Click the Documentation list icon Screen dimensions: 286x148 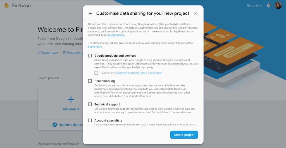coord(64,52)
